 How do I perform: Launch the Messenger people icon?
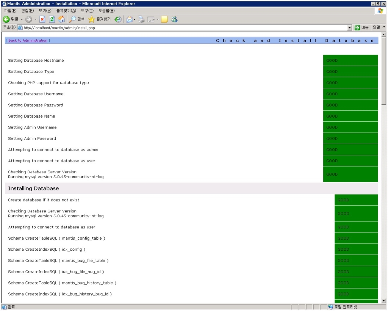(174, 19)
